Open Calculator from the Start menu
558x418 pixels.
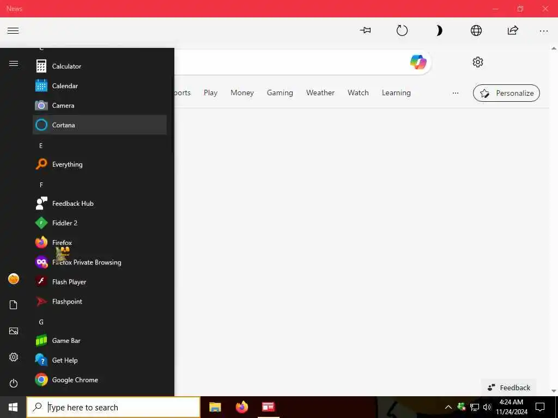[100, 66]
